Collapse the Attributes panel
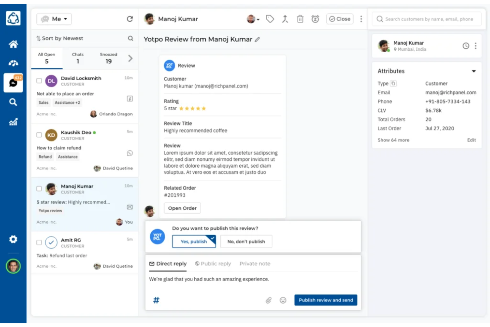This screenshot has width=490, height=327. pos(474,71)
